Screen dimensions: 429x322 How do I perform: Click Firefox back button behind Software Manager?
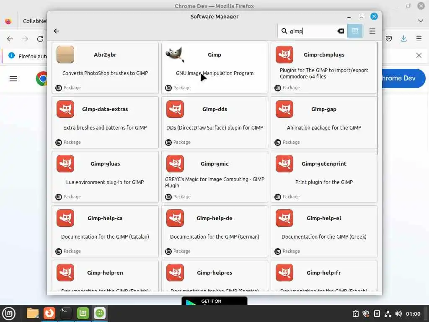click(10, 39)
